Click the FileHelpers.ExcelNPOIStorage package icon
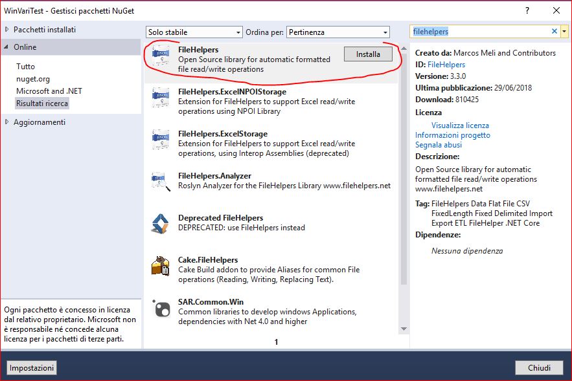 [161, 98]
